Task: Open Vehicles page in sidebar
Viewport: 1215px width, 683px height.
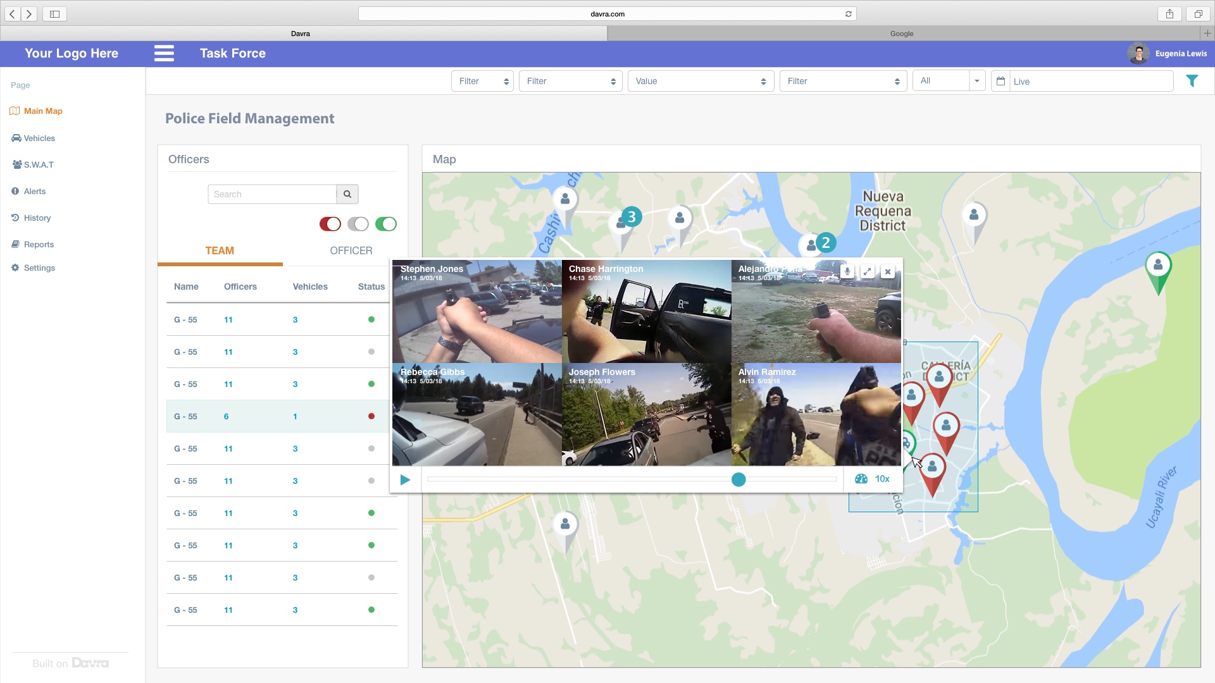Action: coord(33,138)
